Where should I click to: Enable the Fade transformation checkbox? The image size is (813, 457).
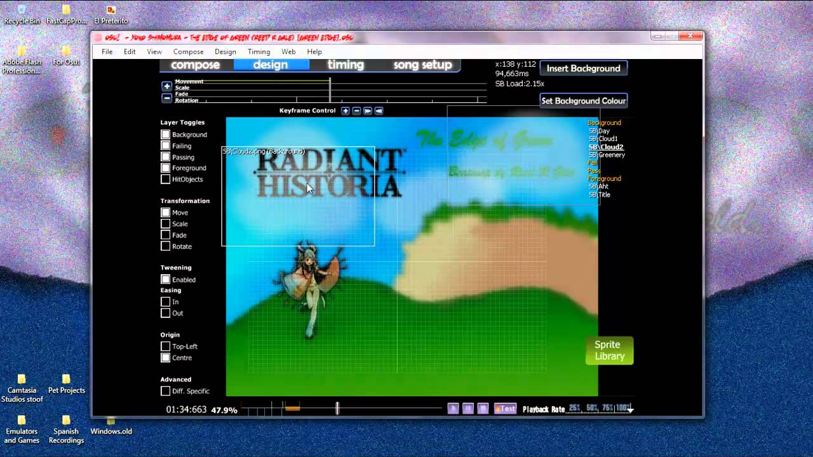(x=166, y=235)
